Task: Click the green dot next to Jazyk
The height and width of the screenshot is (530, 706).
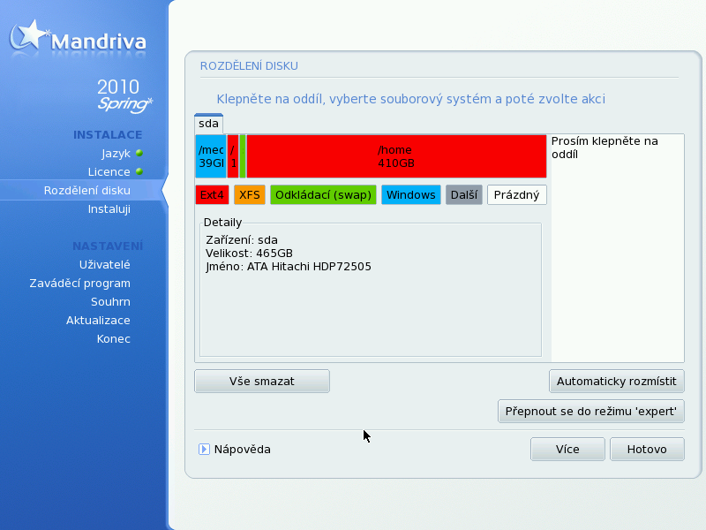Action: (139, 153)
